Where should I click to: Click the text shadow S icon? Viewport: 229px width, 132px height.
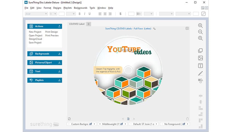120,14
